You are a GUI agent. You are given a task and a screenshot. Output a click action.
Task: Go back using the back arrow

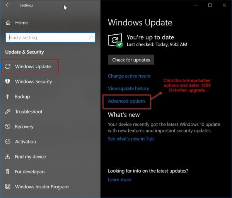[x=8, y=5]
